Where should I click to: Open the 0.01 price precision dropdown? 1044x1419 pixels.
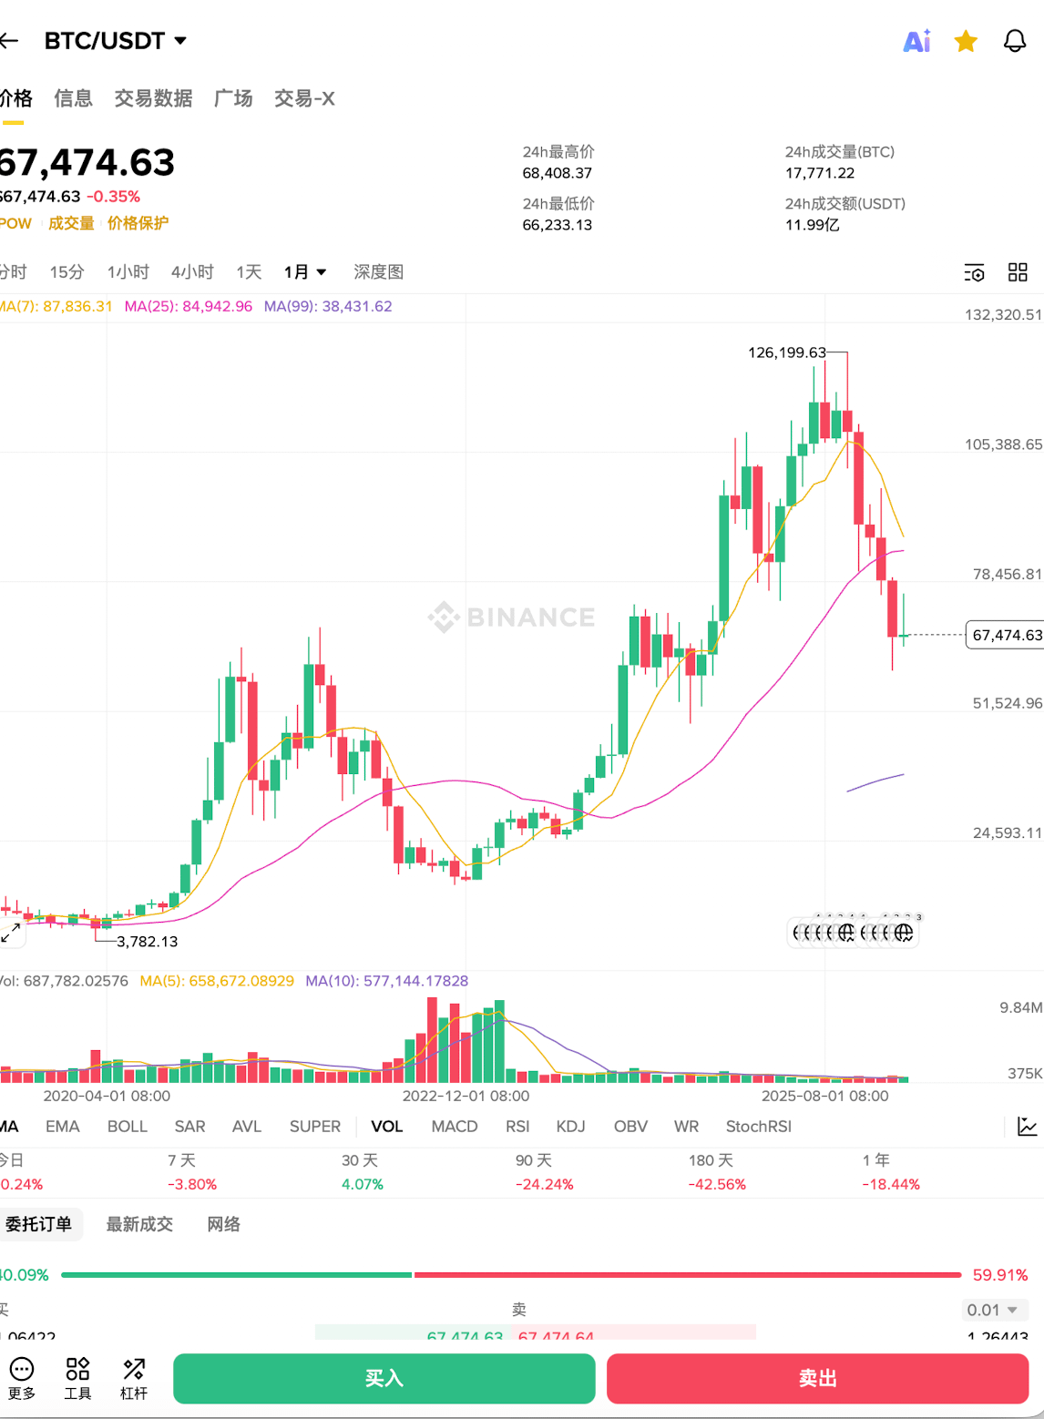995,1310
